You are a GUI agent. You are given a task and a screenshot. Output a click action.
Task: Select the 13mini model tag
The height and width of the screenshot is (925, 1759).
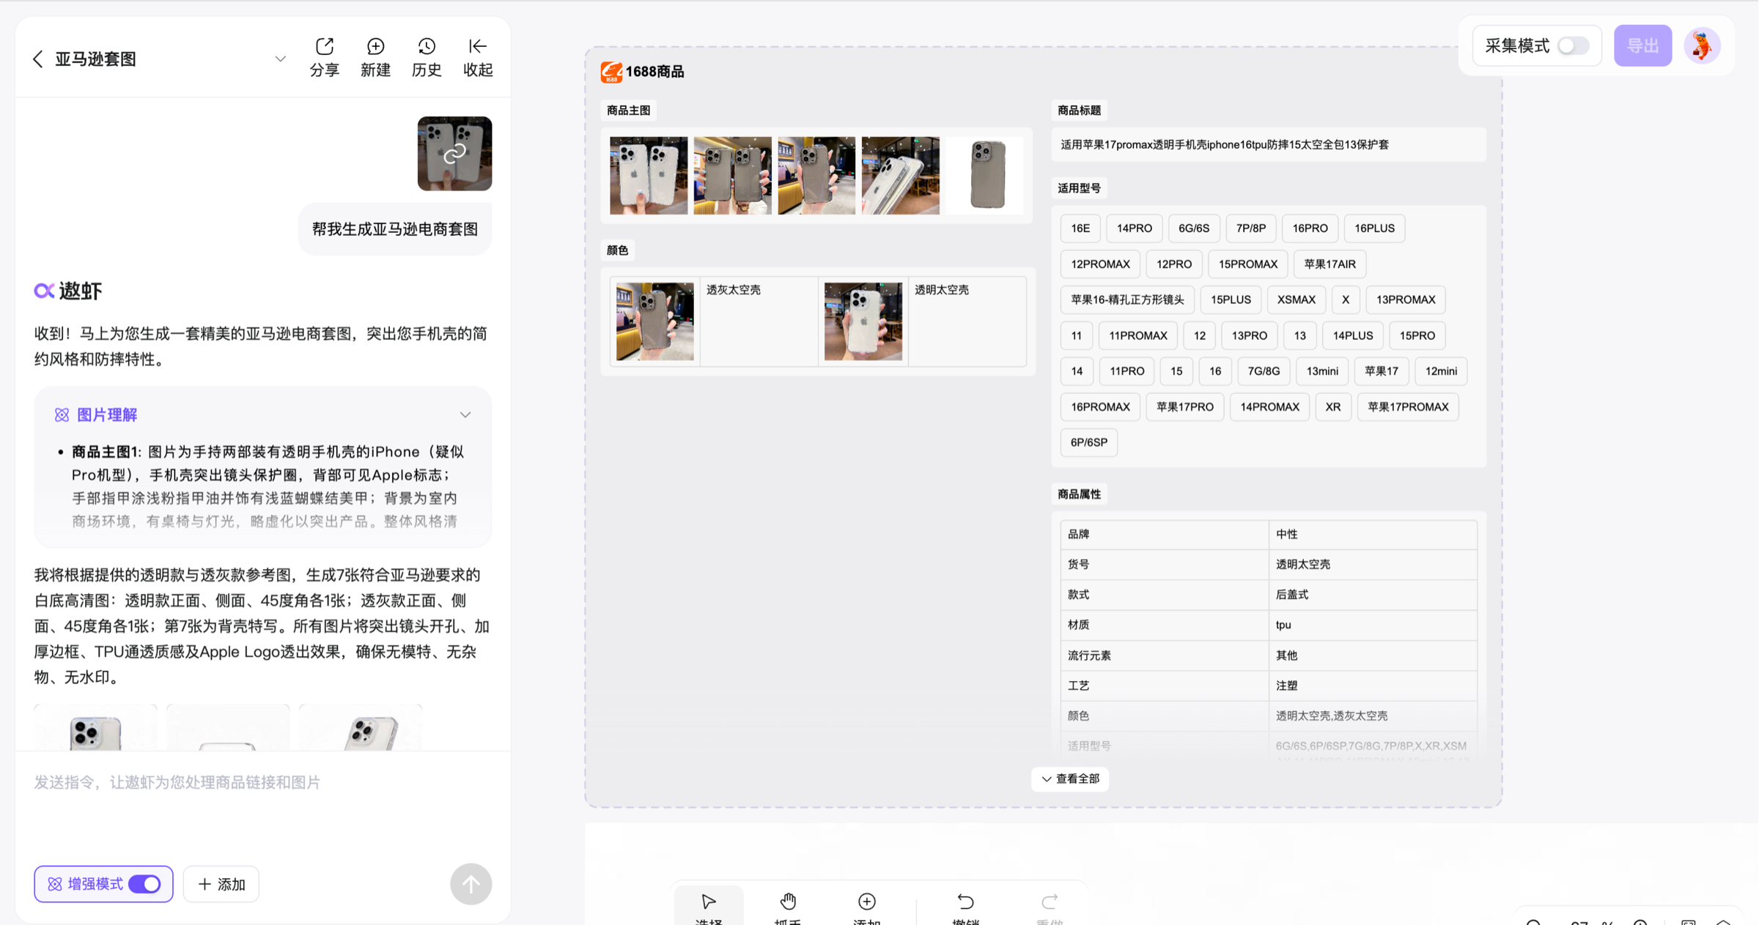pos(1322,371)
